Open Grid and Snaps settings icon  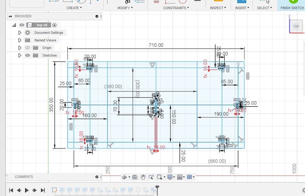pyautogui.click(x=180, y=177)
